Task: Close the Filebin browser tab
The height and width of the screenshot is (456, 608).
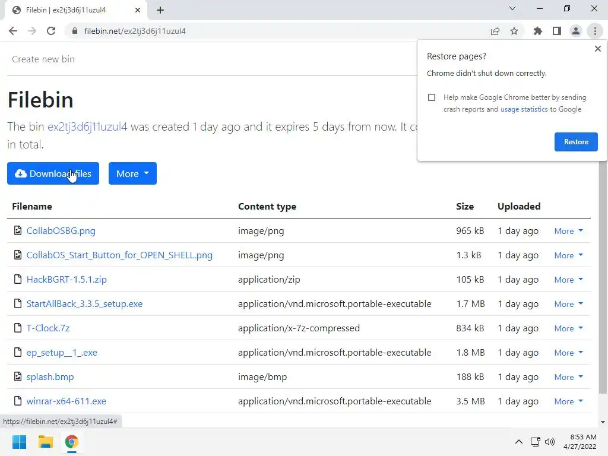Action: pos(138,10)
